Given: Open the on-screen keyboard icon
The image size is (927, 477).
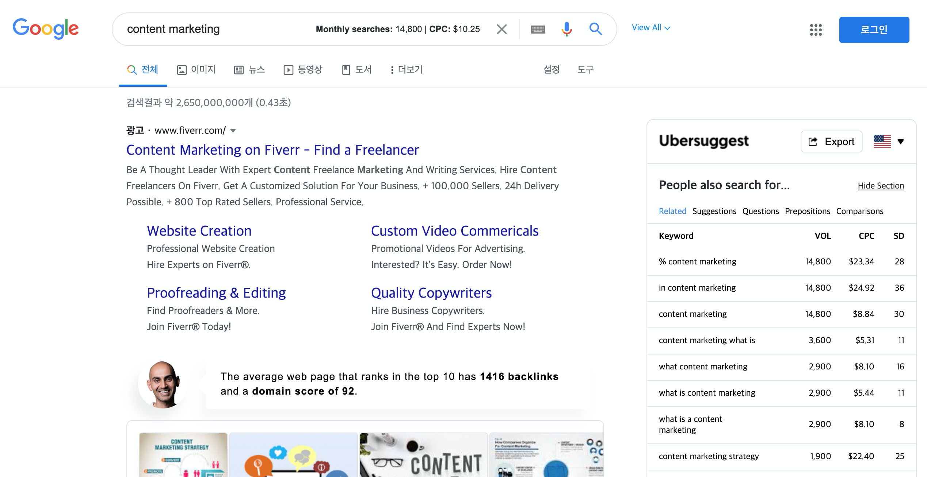Looking at the screenshot, I should [x=538, y=29].
